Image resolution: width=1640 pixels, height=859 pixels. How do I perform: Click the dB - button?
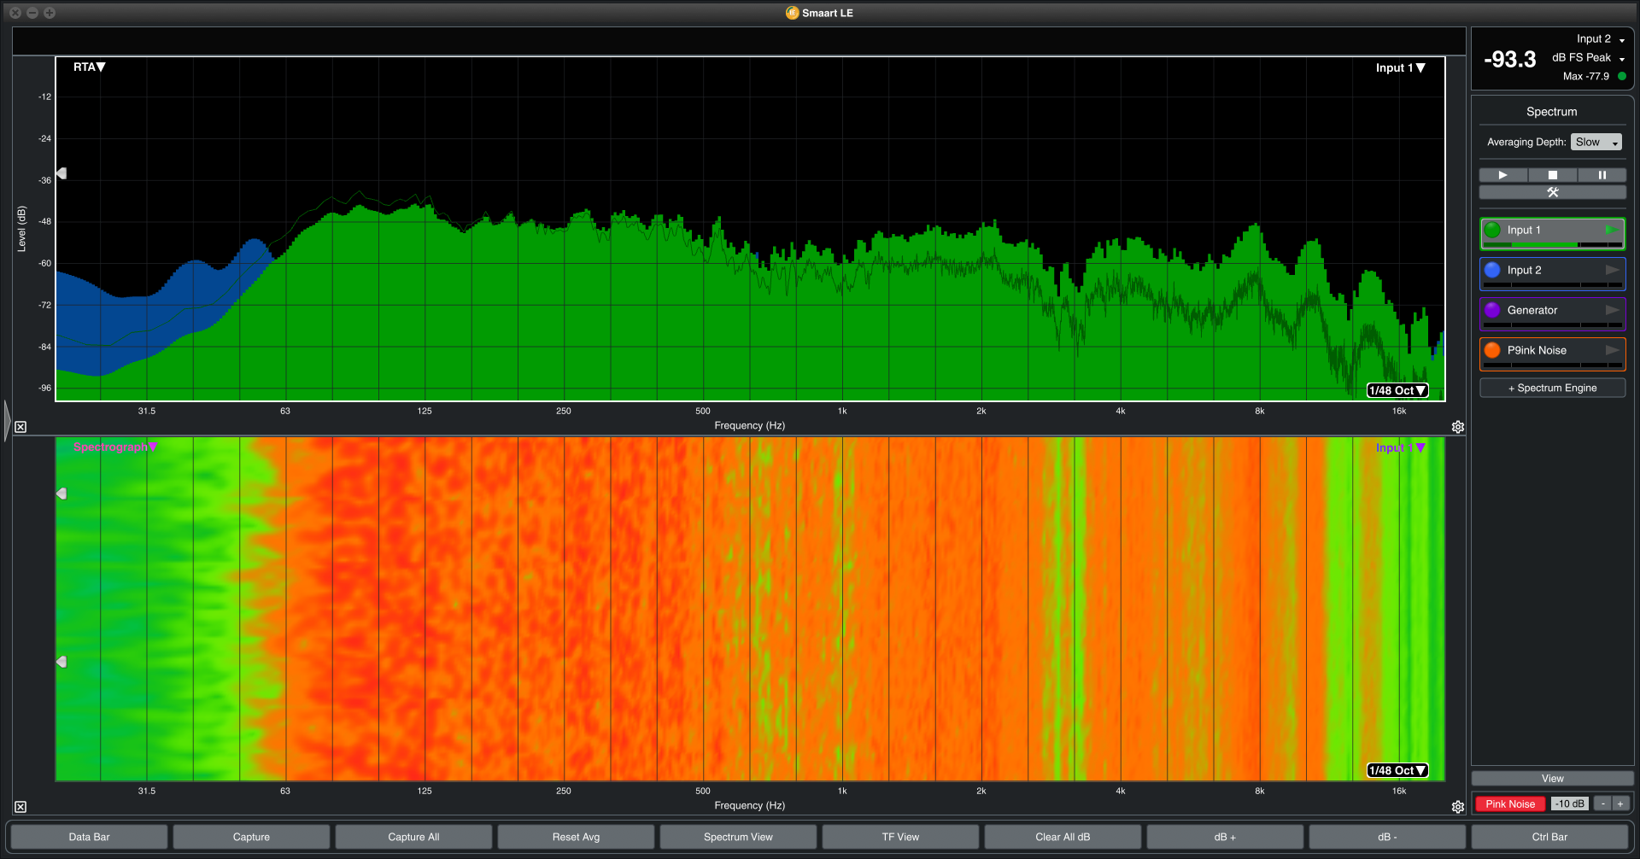[1387, 837]
